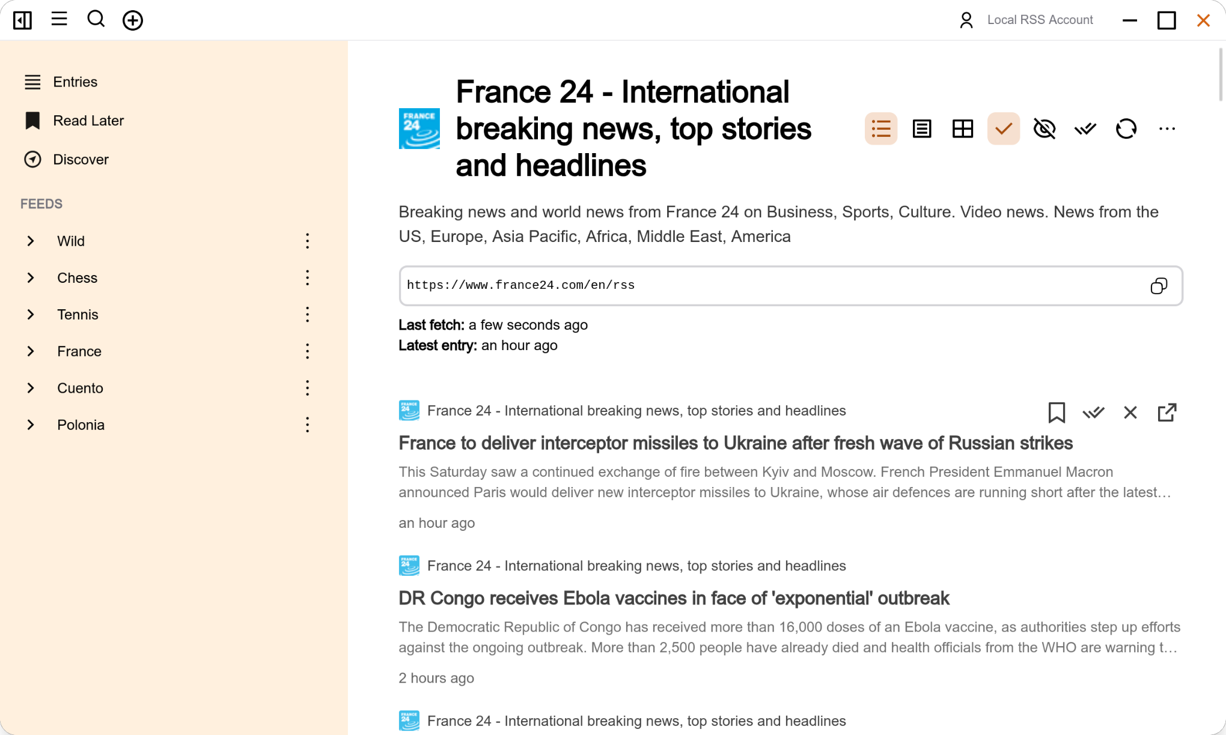The width and height of the screenshot is (1226, 735).
Task: Dismiss the first article with X icon
Action: point(1130,413)
